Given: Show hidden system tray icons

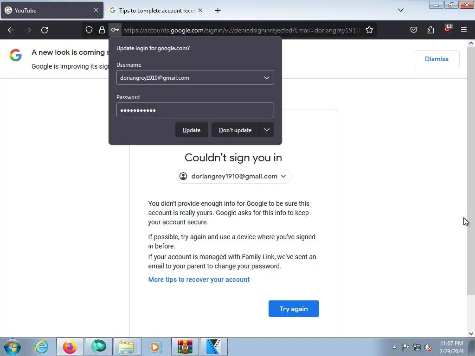Looking at the screenshot, I should click(394, 347).
